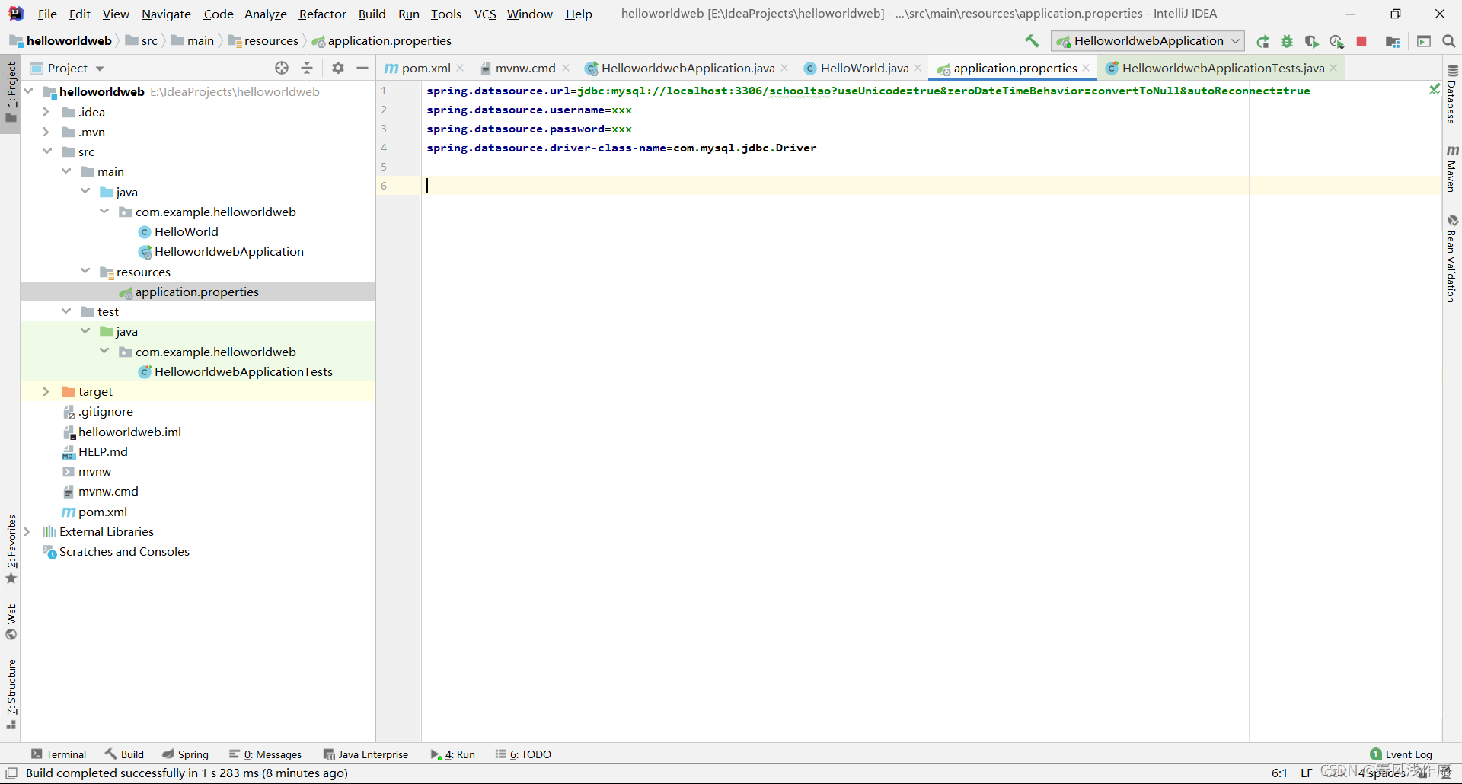Open the Web side panel
The height and width of the screenshot is (784, 1462).
pyautogui.click(x=11, y=622)
